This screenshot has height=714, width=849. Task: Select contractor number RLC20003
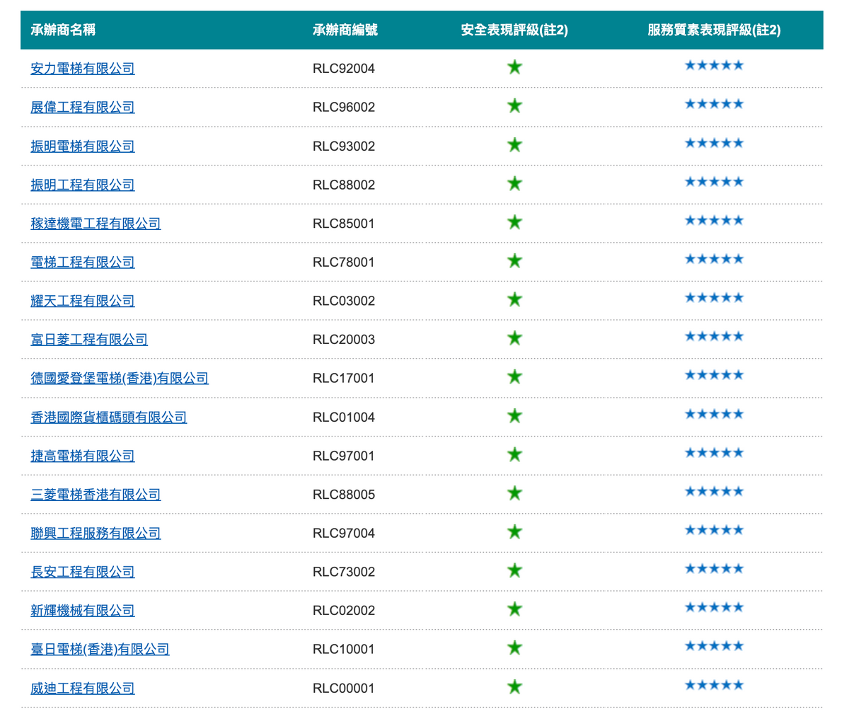(344, 340)
